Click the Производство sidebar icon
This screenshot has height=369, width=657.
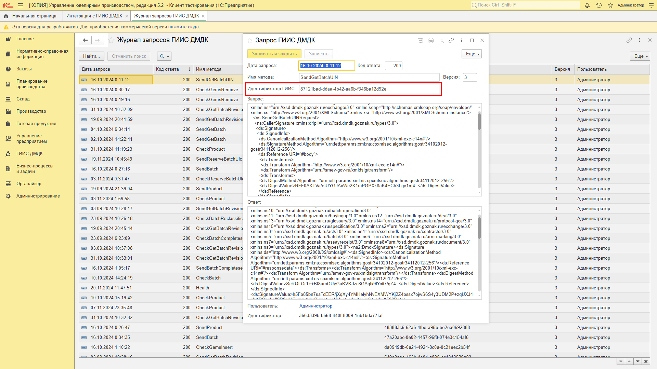tap(8, 111)
